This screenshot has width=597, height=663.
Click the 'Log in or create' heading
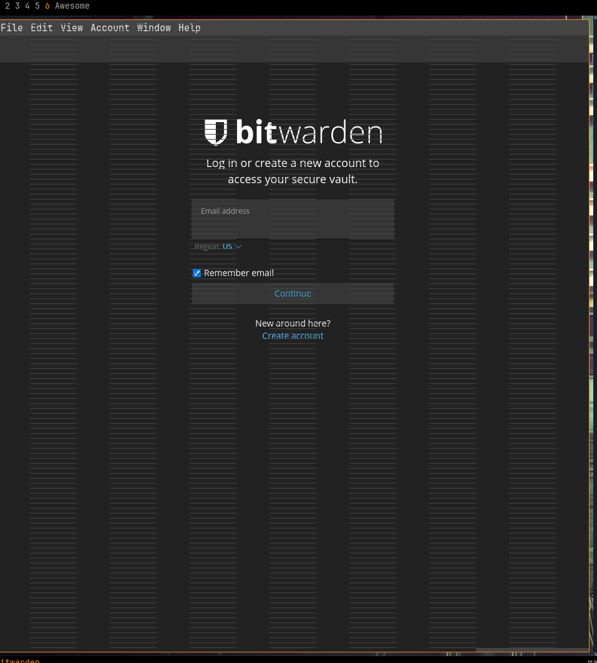tap(293, 171)
